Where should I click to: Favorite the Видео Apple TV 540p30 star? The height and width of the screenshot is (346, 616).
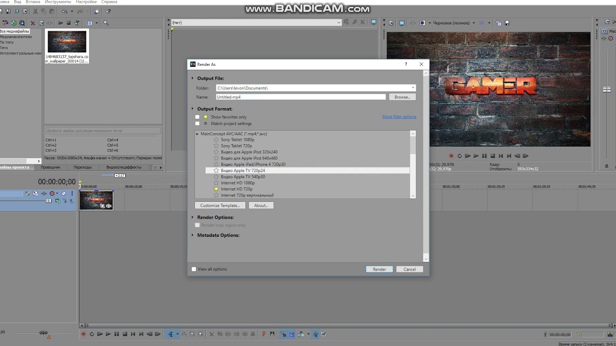click(x=216, y=177)
